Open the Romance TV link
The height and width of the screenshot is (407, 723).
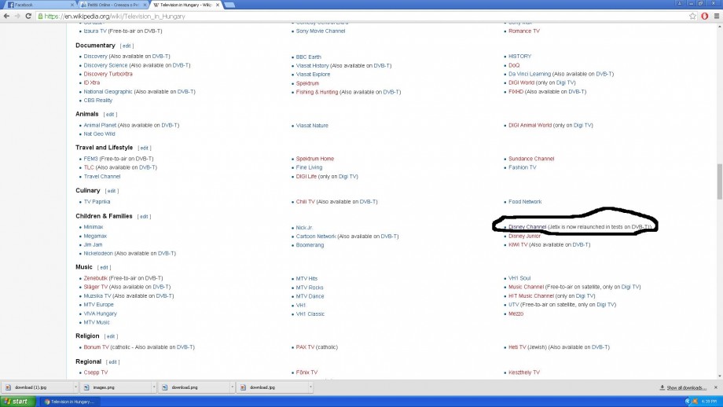pos(524,31)
